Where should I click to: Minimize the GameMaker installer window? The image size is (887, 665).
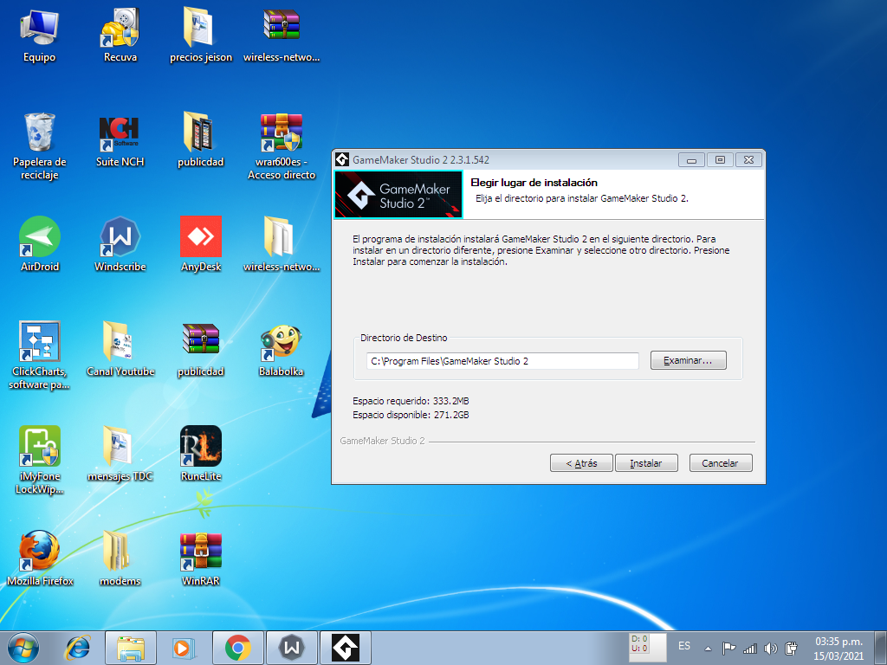[691, 160]
